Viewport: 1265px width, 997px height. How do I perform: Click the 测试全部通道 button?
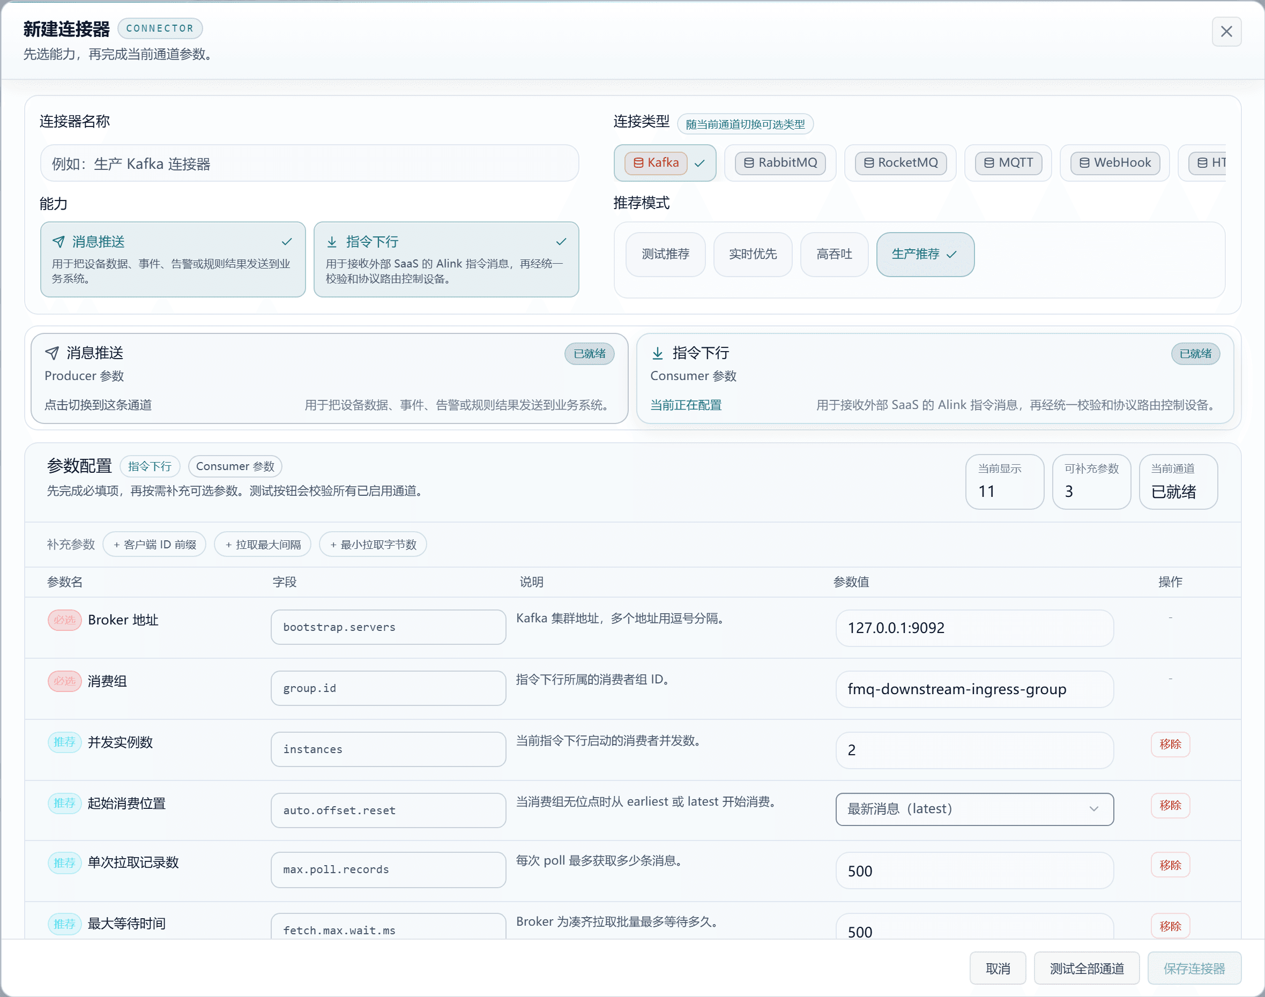1087,969
